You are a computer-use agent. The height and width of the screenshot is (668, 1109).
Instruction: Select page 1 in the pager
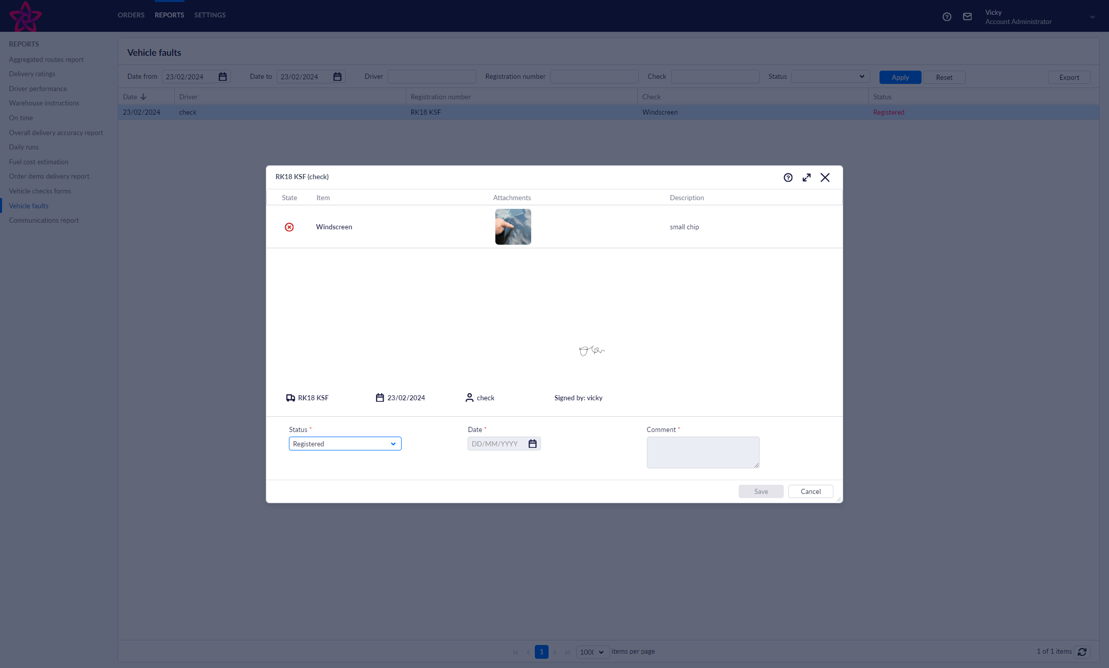(x=541, y=652)
